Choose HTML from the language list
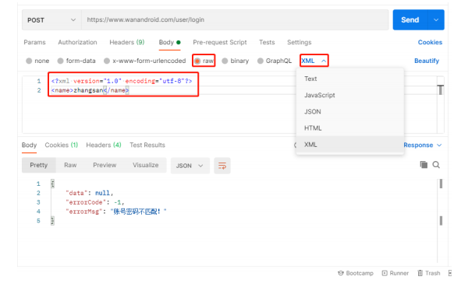 click(349, 128)
